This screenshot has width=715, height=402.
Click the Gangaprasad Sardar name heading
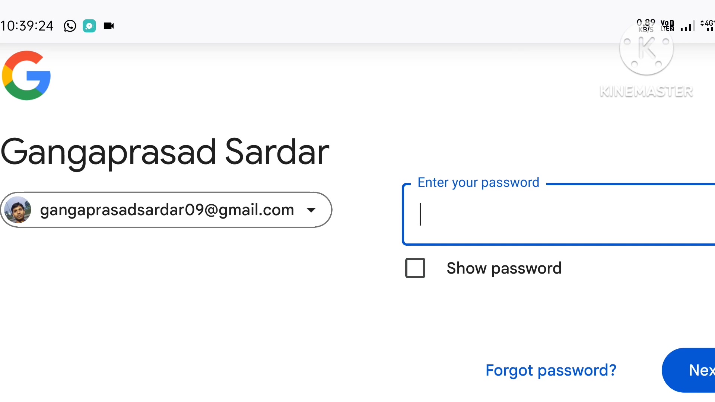click(x=165, y=152)
